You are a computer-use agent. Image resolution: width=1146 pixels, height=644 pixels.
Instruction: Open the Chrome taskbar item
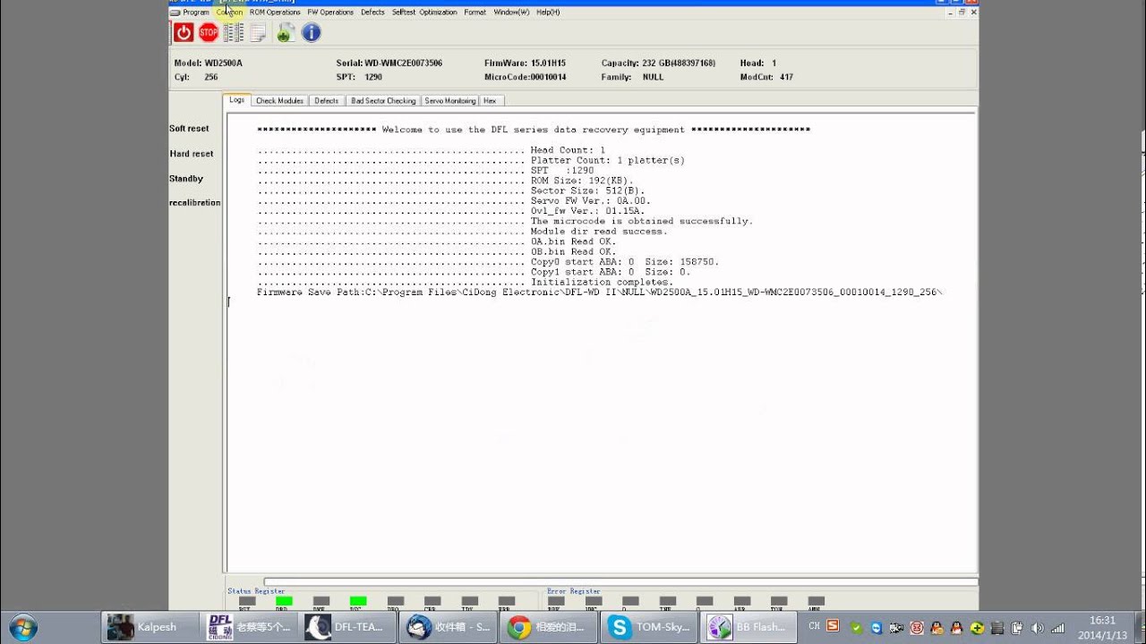[x=547, y=627]
